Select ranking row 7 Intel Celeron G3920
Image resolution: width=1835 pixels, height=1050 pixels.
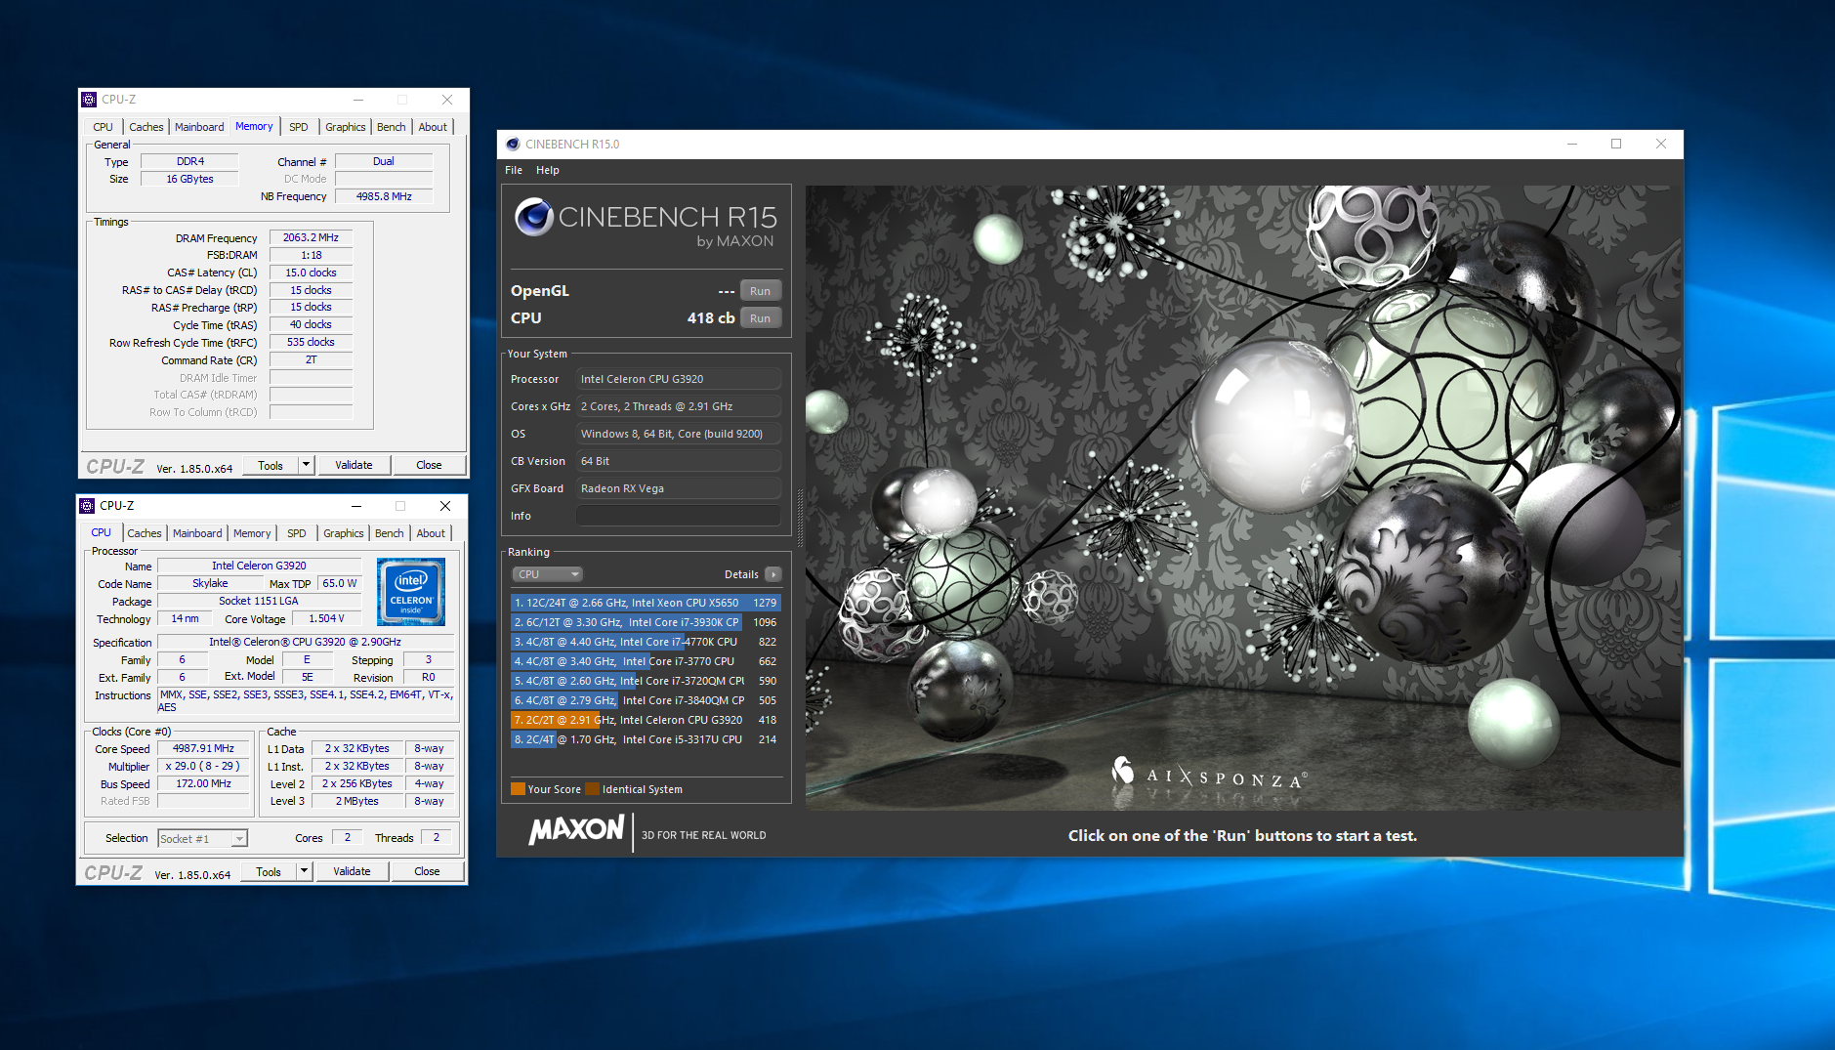point(646,720)
